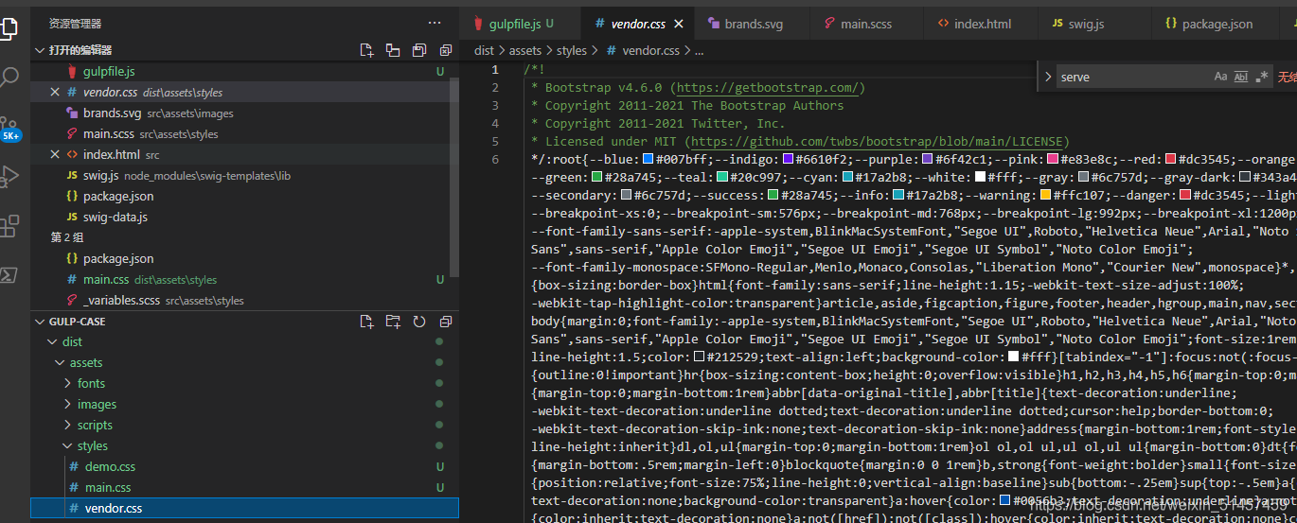Viewport: 1297px width, 523px height.
Task: Switch to the gulpfile.js tab
Action: click(519, 24)
